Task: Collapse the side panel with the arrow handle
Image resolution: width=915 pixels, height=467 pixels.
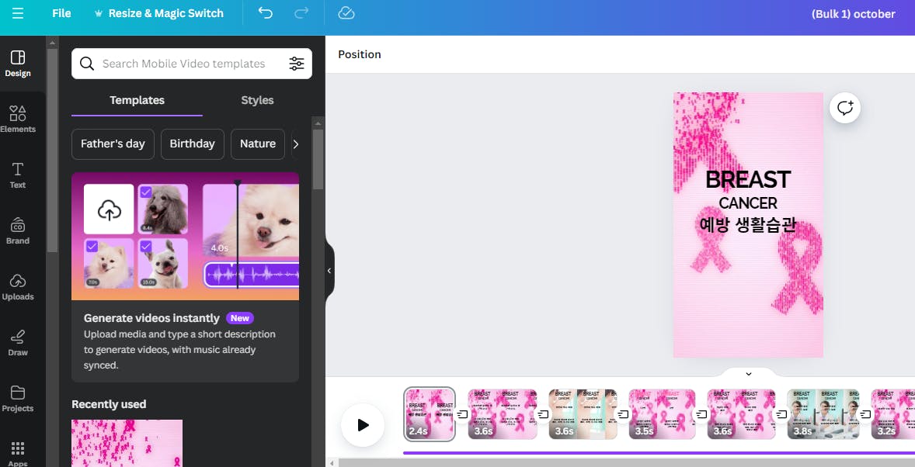Action: (329, 271)
